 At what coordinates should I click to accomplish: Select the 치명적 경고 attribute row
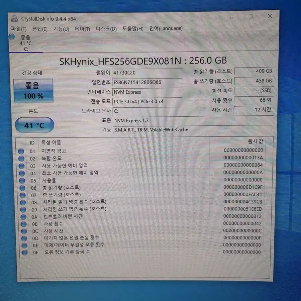pos(141,151)
